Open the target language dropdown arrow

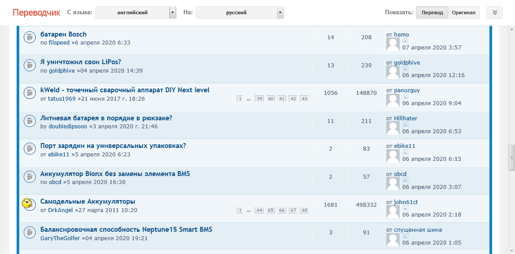tap(280, 13)
